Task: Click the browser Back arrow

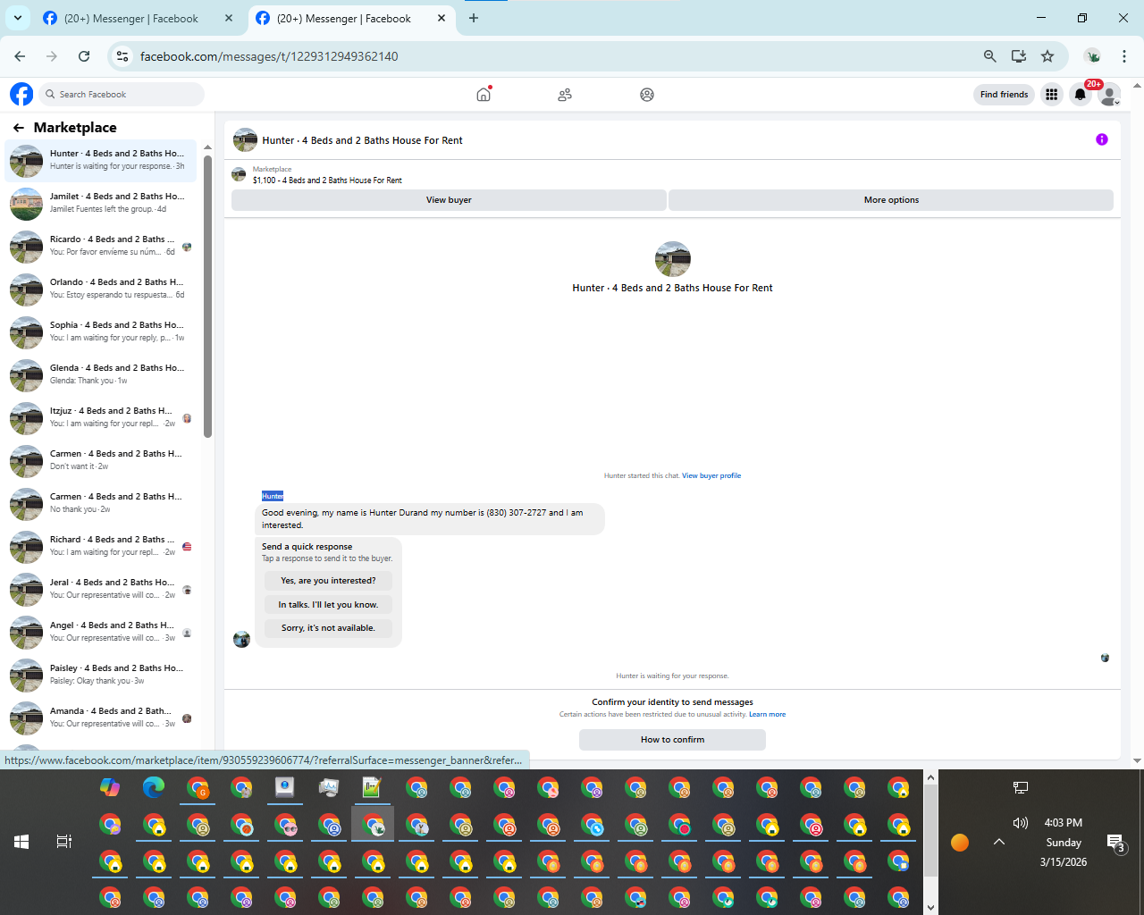Action: 20,56
